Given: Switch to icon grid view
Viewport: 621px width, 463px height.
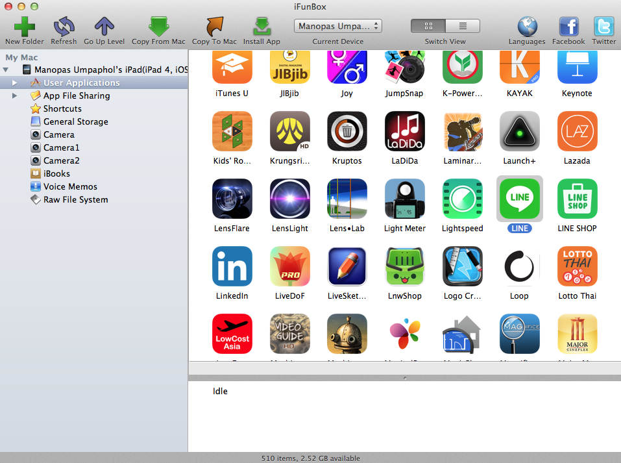Looking at the screenshot, I should tap(428, 26).
